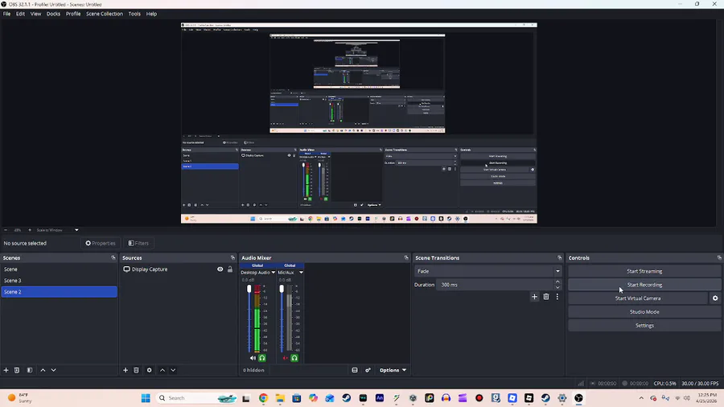Remove selected source using trash icon
Viewport: 724px width, 407px height.
136,370
